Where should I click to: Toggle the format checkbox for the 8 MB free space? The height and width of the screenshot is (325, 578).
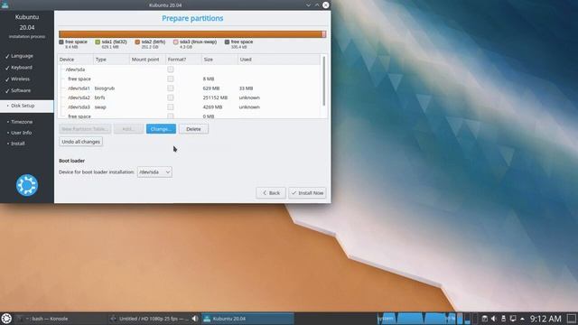point(171,79)
